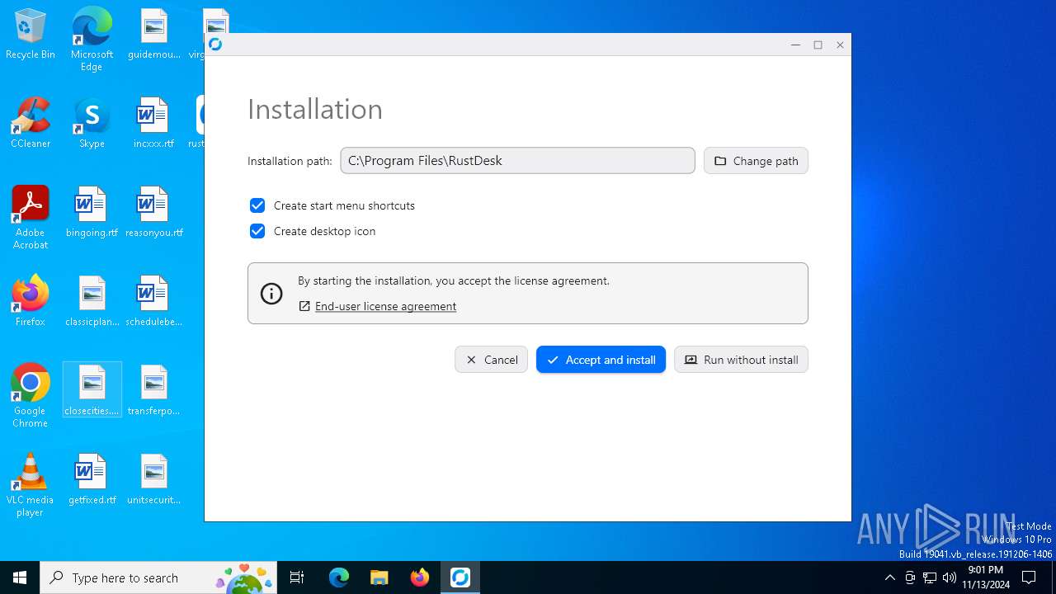Select Adobe Acrobat desktop icon

point(31,218)
